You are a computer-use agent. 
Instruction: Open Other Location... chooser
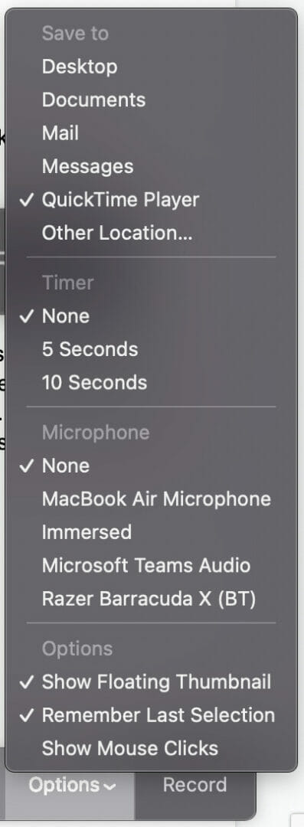click(x=152, y=233)
